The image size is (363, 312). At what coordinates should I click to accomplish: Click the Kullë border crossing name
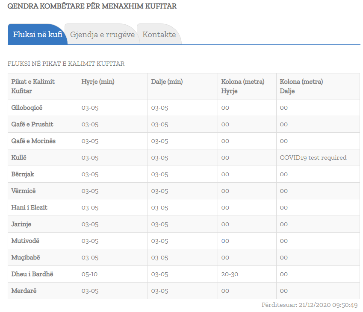[19, 157]
